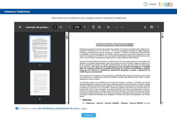Click the LOGGRO user profile icon
Viewport: 177px width, 120px height.
[x=146, y=4]
